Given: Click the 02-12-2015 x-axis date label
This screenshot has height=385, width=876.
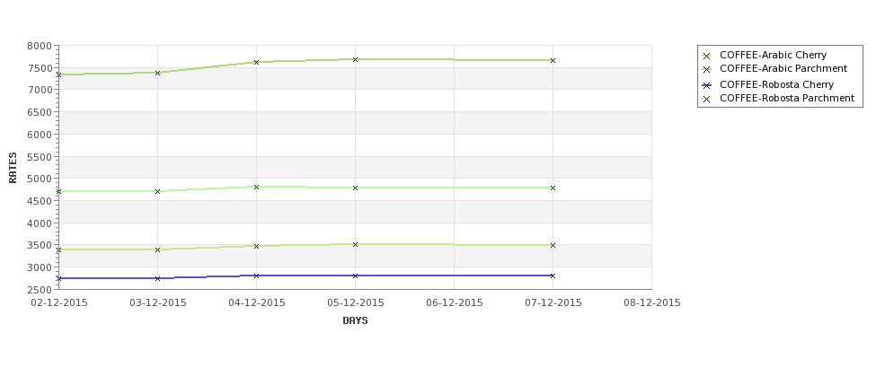Looking at the screenshot, I should click(x=59, y=302).
